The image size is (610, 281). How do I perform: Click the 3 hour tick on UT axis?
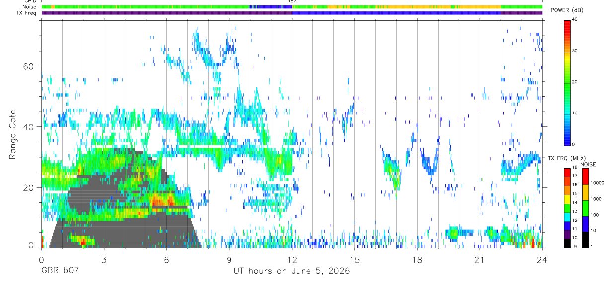(x=104, y=259)
